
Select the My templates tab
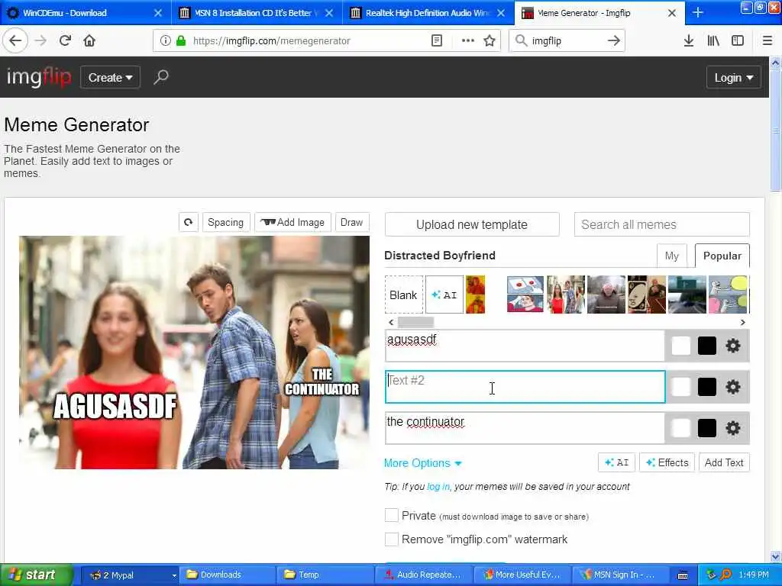tap(672, 256)
